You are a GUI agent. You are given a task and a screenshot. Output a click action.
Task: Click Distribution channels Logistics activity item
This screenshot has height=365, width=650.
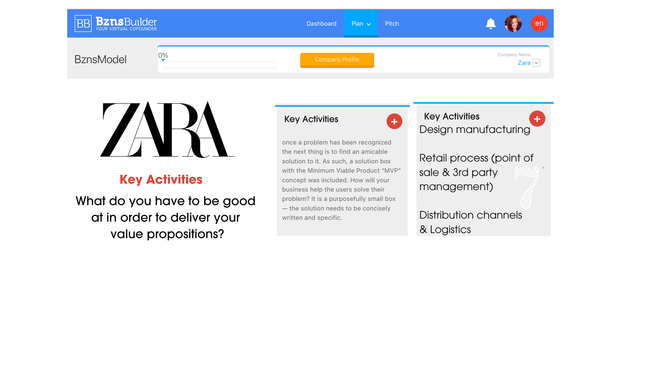point(471,222)
